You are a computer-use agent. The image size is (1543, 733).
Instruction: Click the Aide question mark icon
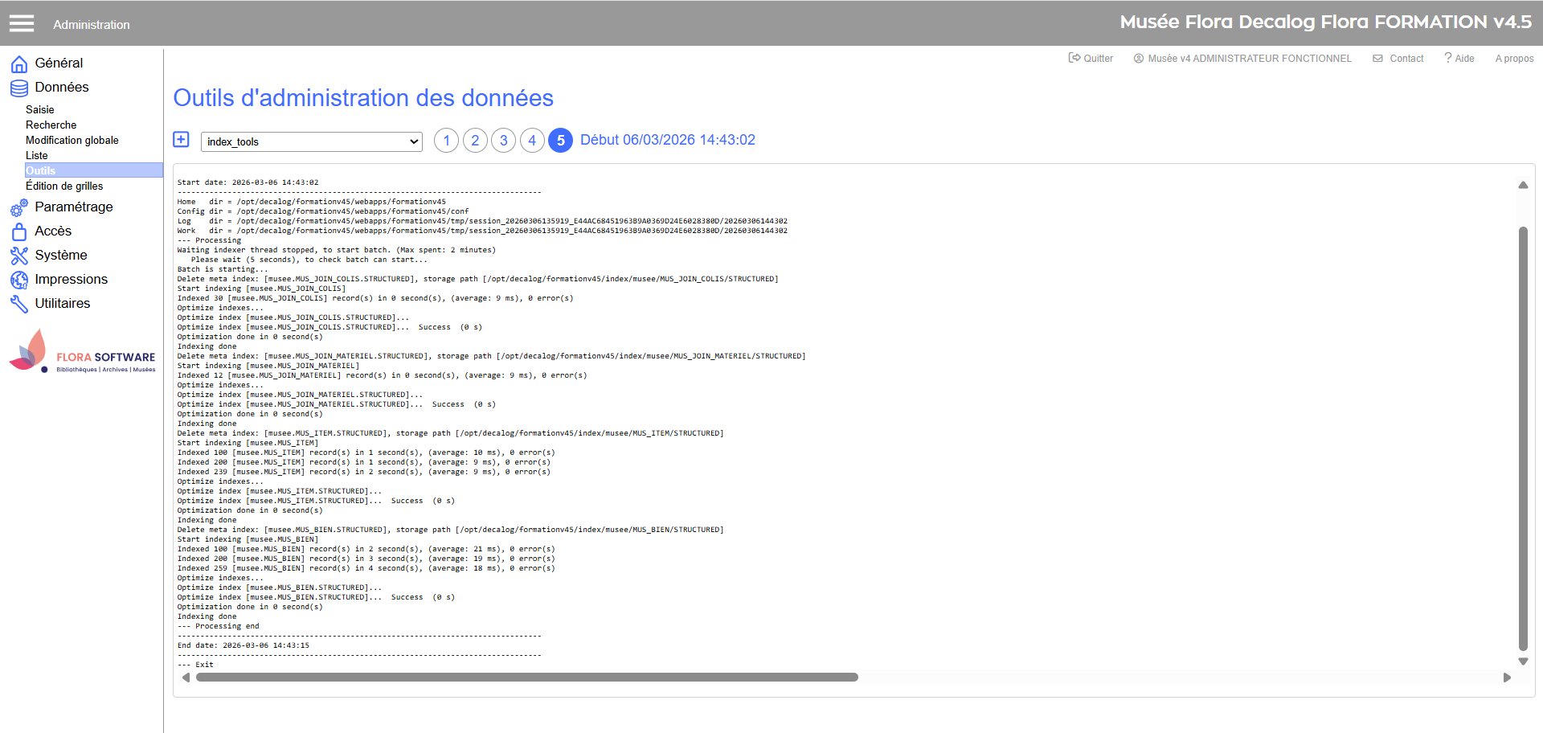1448,58
